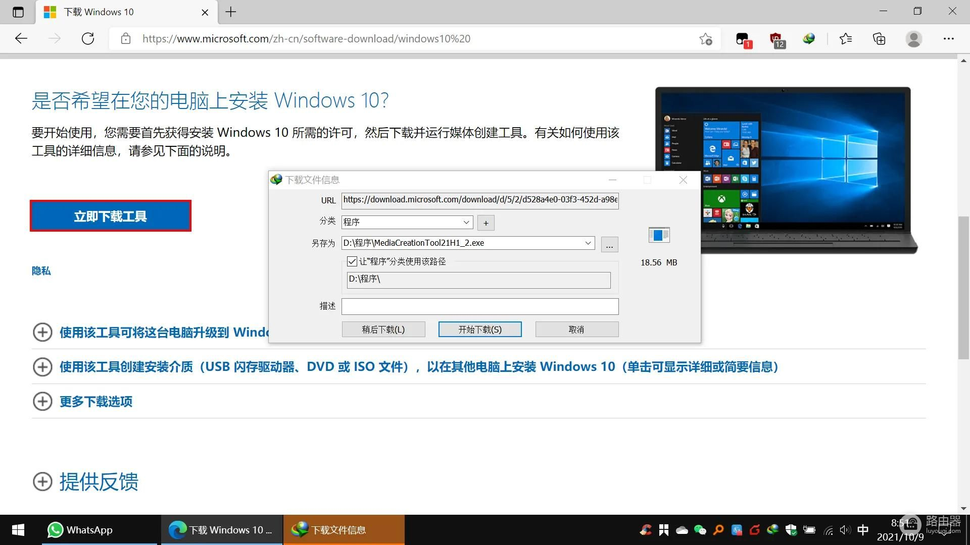Open the Favorites list icon

pyautogui.click(x=845, y=39)
